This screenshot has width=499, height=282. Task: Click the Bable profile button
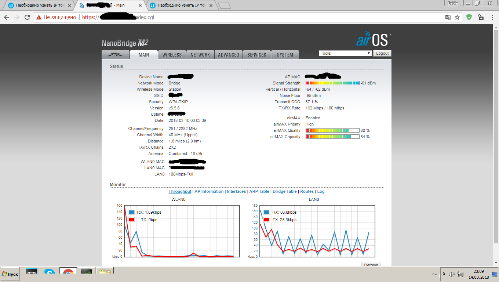pos(453,3)
